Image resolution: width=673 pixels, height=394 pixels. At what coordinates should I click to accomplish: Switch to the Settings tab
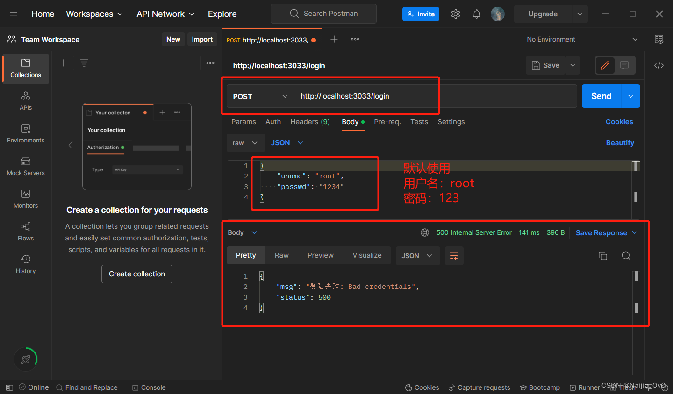point(451,122)
